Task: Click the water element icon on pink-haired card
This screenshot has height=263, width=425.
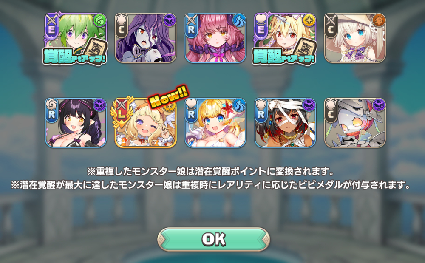Action: coord(239,20)
